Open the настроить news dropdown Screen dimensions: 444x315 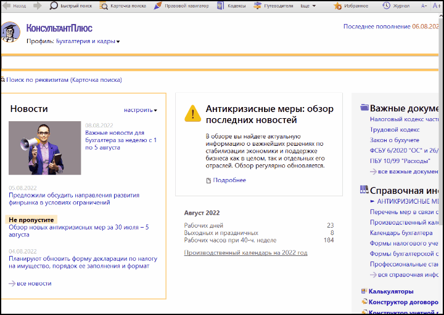141,110
